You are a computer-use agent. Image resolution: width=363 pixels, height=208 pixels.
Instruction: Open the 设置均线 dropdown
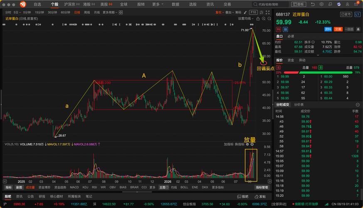[x=246, y=19]
